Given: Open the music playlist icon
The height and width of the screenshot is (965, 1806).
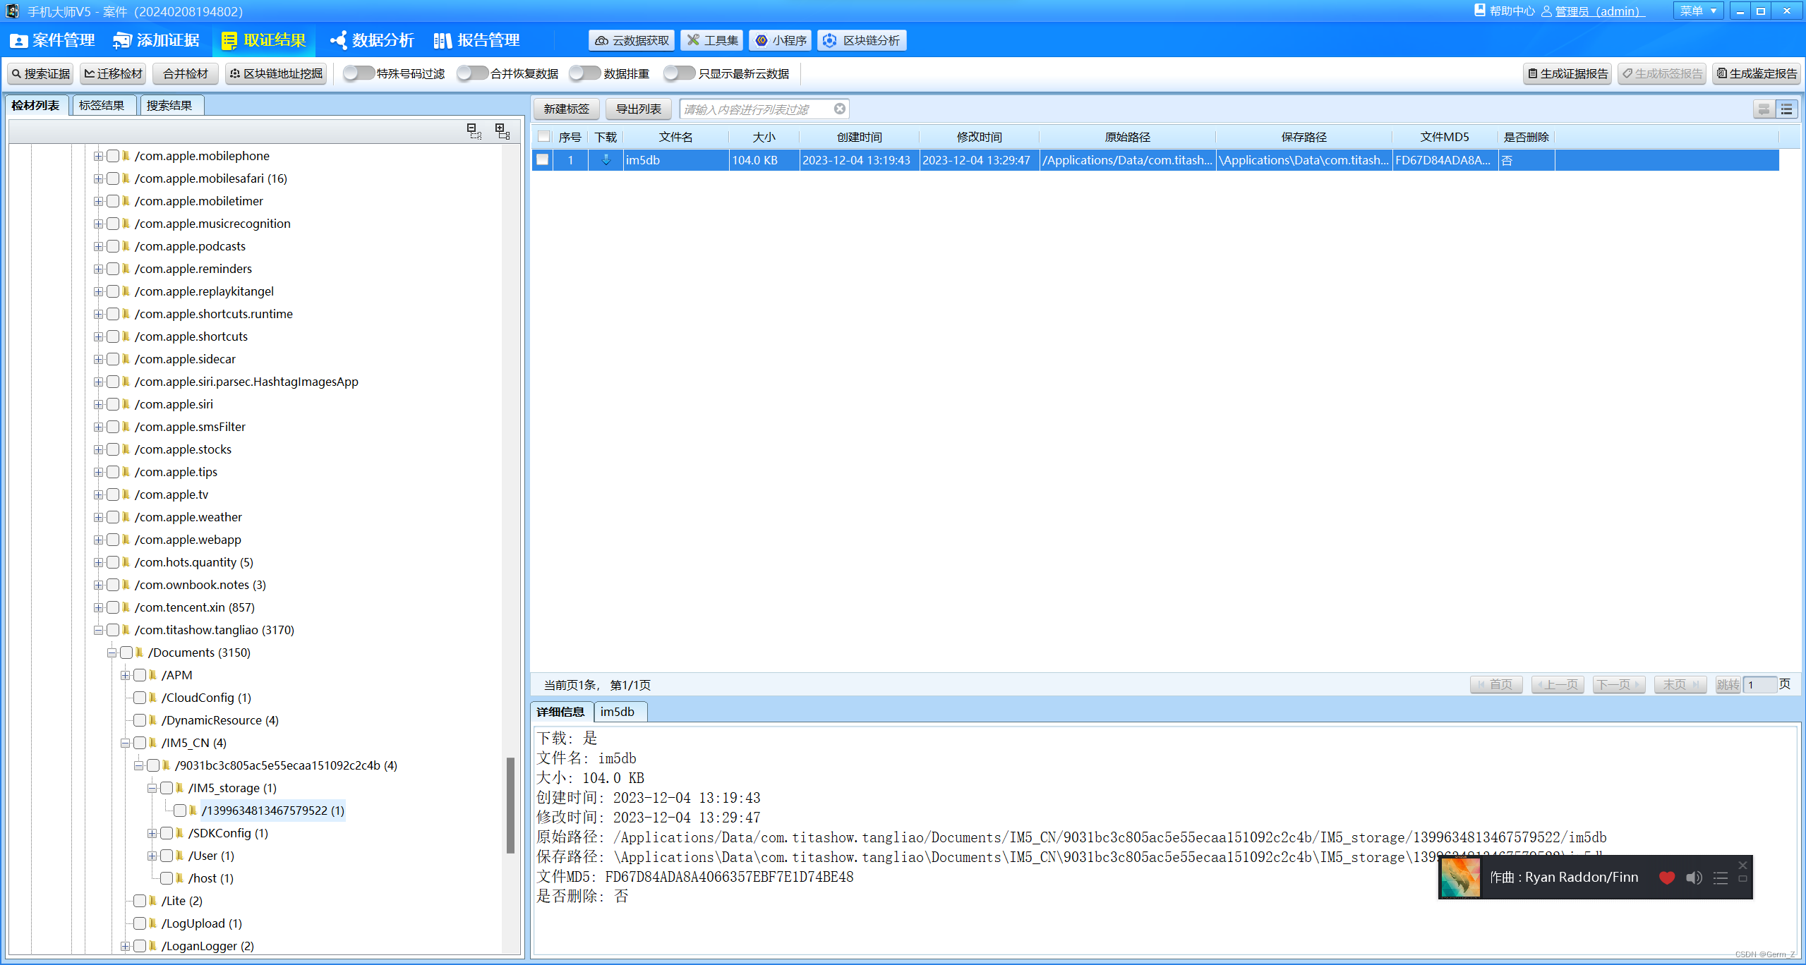Looking at the screenshot, I should (x=1721, y=878).
